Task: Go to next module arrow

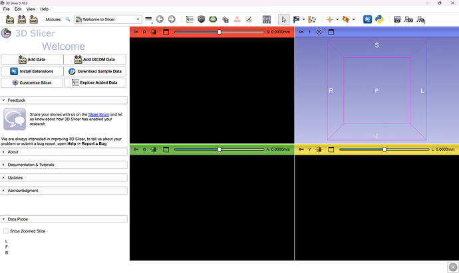Action: [x=172, y=19]
